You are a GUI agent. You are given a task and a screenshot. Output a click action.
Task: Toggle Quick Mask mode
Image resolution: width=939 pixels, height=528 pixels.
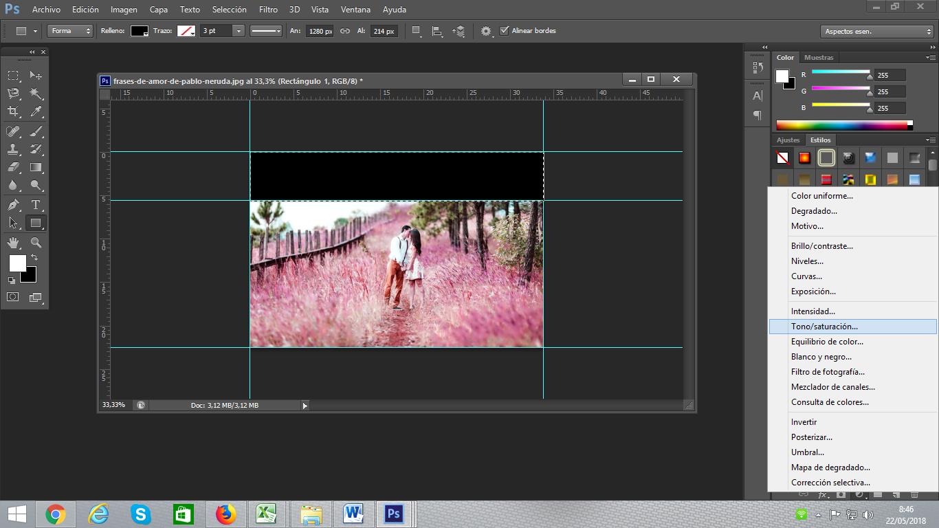13,297
